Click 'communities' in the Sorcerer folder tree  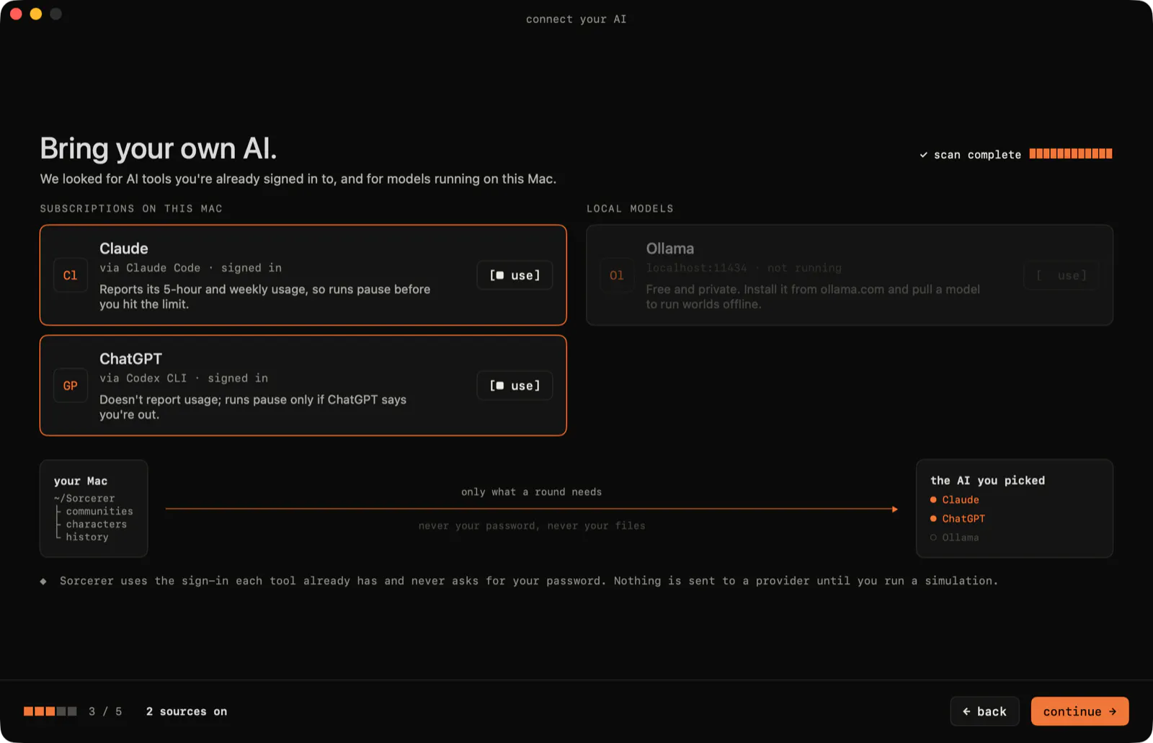click(99, 512)
